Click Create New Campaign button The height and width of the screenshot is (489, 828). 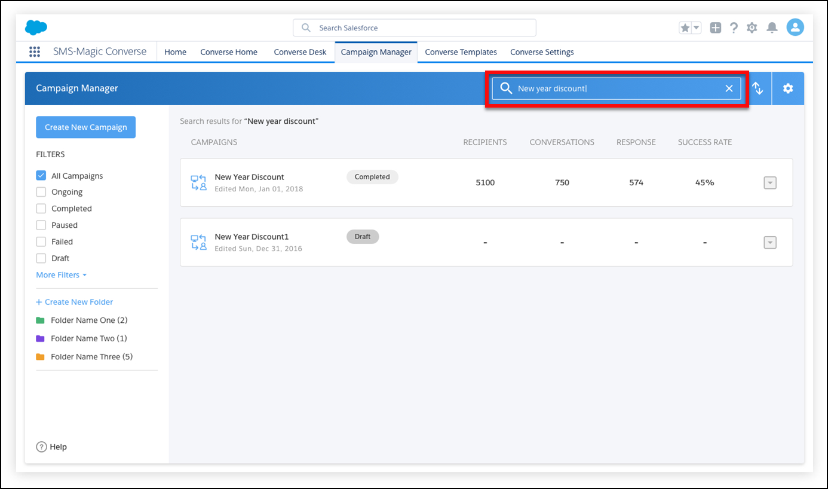click(x=86, y=127)
